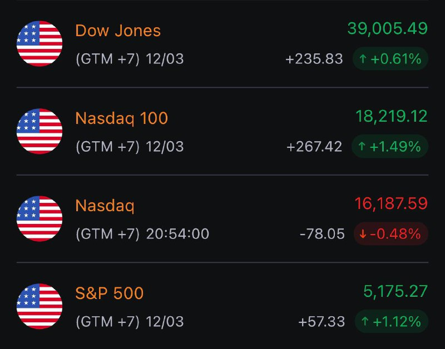Tap the US flag icon beside Nasdaq
The width and height of the screenshot is (445, 349).
tap(39, 218)
